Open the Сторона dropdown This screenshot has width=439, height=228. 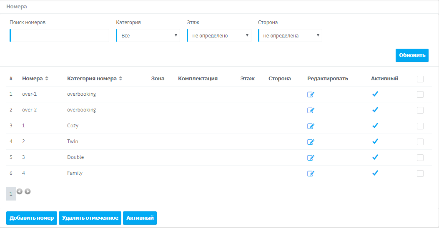pyautogui.click(x=290, y=36)
